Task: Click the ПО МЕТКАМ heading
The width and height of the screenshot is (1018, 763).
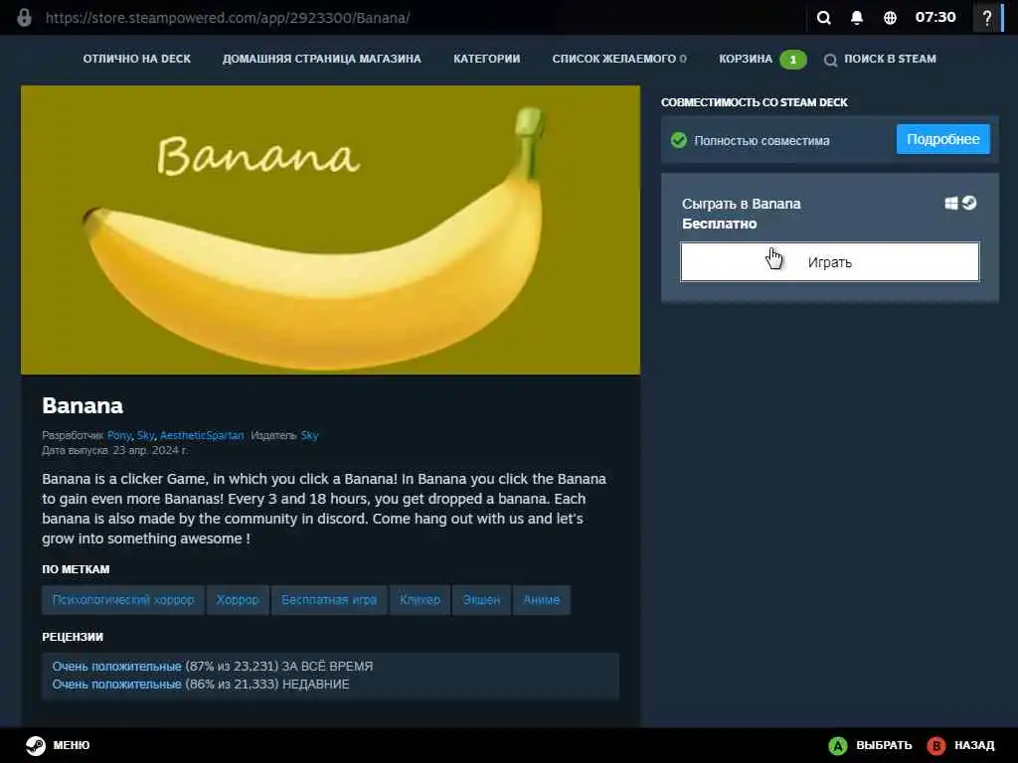Action: [x=76, y=569]
